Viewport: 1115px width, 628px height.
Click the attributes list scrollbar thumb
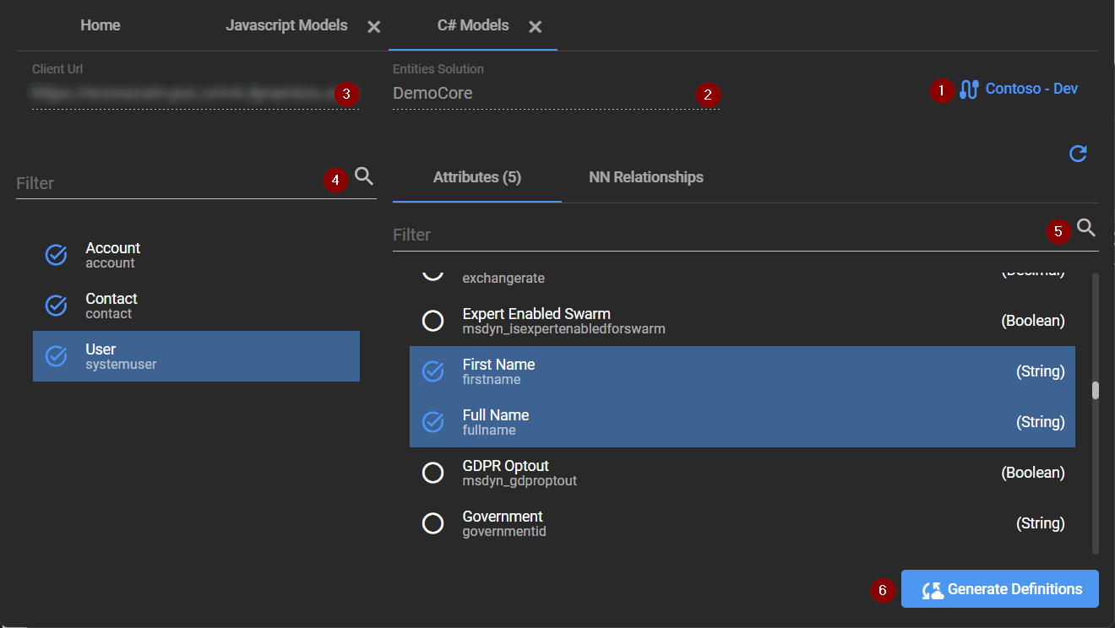(1095, 390)
